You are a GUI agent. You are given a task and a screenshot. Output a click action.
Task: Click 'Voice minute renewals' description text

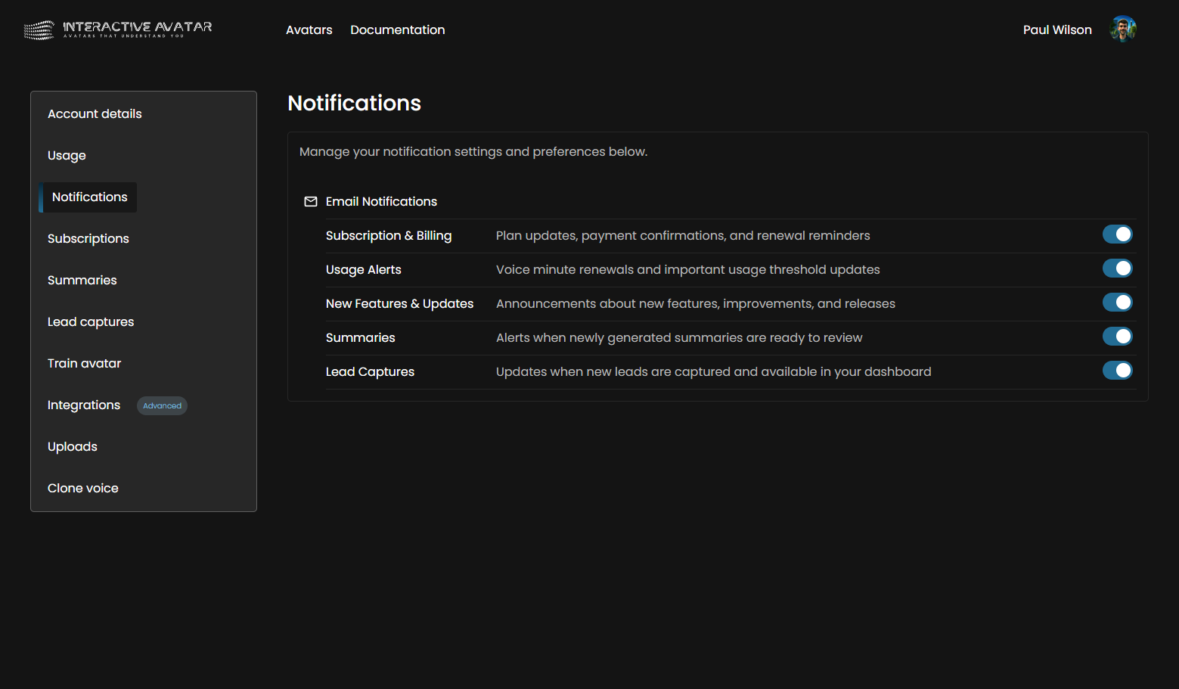[688, 270]
